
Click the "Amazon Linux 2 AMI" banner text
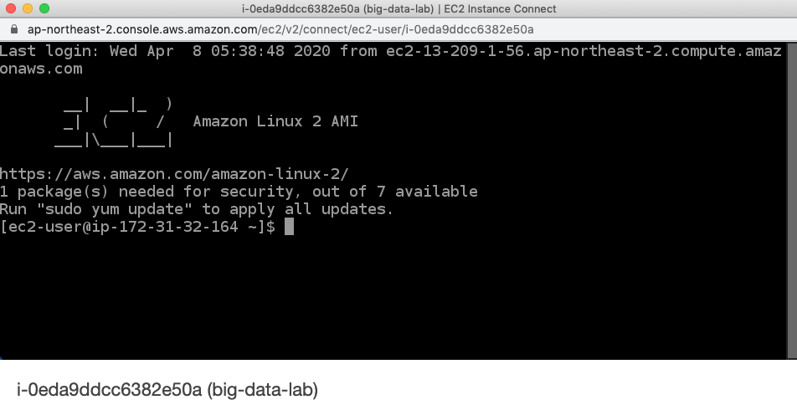point(275,121)
